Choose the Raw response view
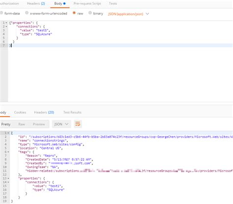 tap(22, 124)
